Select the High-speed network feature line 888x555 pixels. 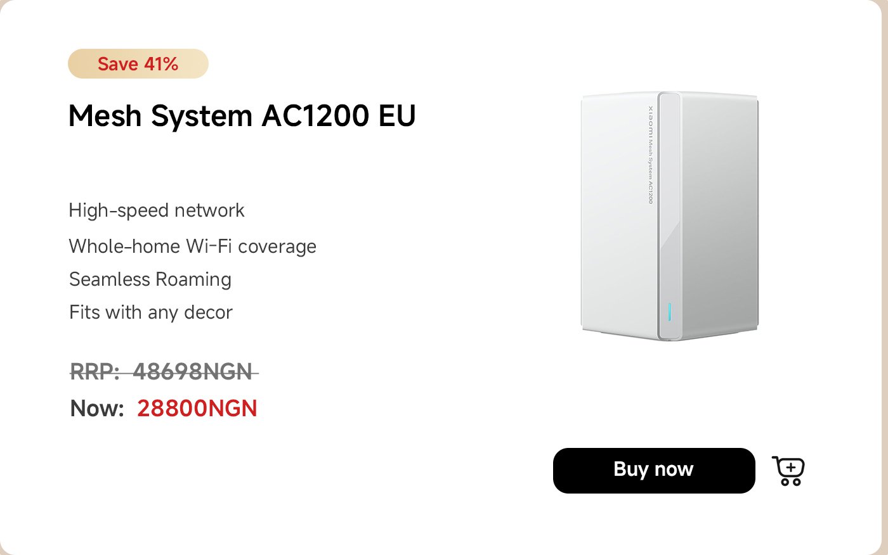157,210
